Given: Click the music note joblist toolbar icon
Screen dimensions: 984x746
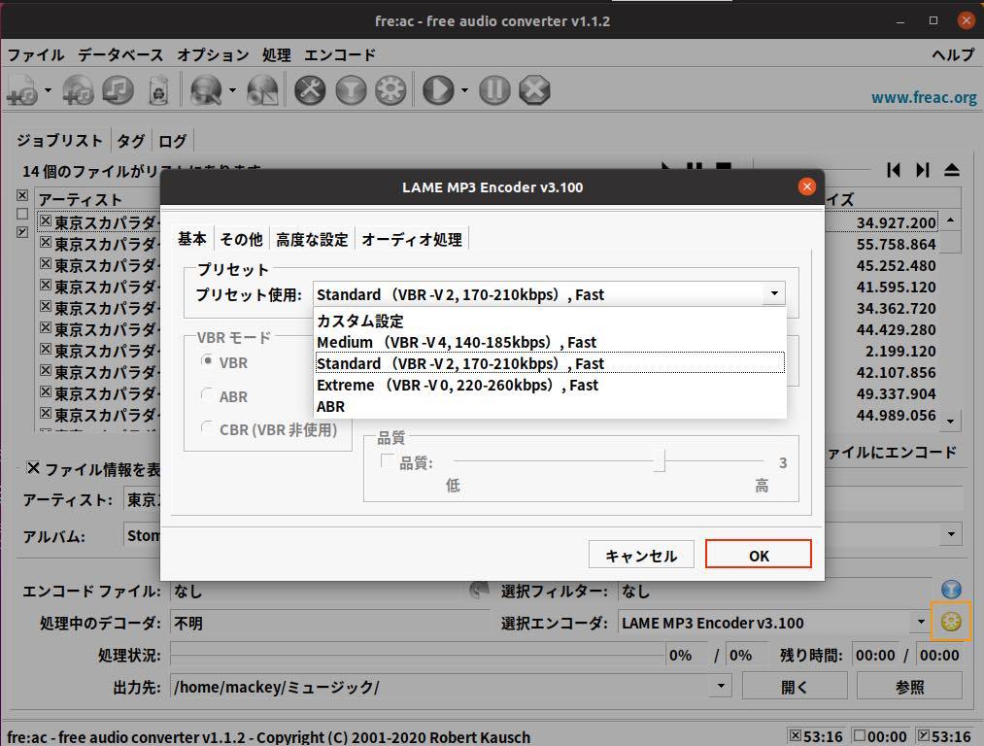Looking at the screenshot, I should pyautogui.click(x=118, y=90).
